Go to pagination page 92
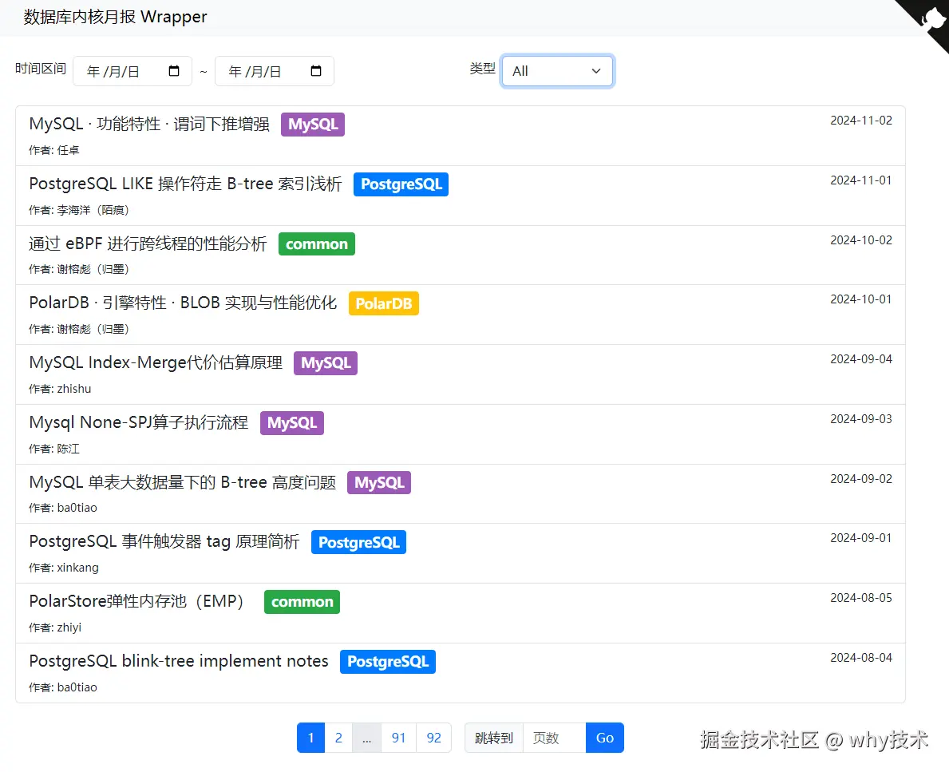The height and width of the screenshot is (772, 949). pos(434,738)
